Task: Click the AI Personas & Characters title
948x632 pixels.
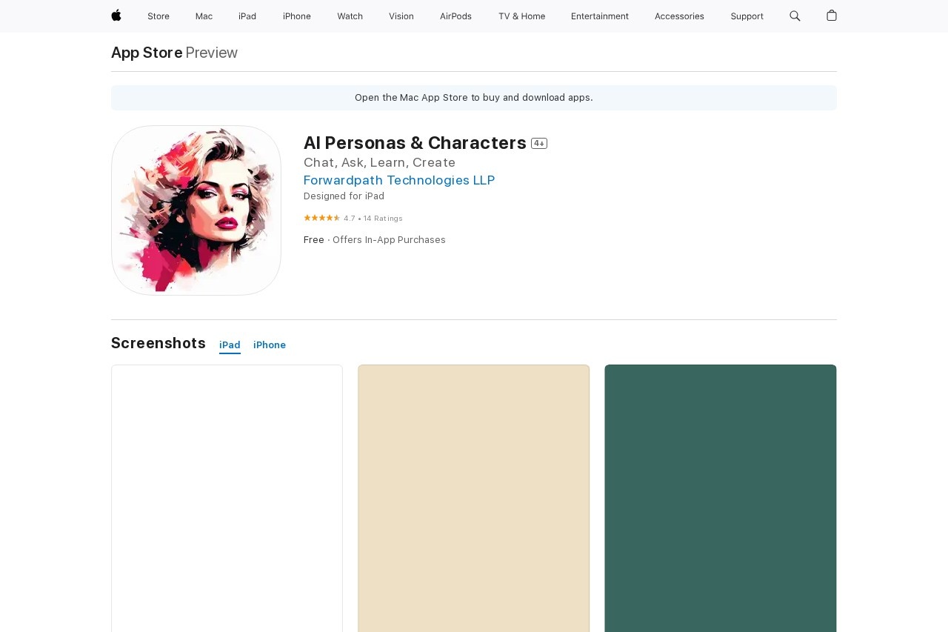Action: tap(415, 143)
